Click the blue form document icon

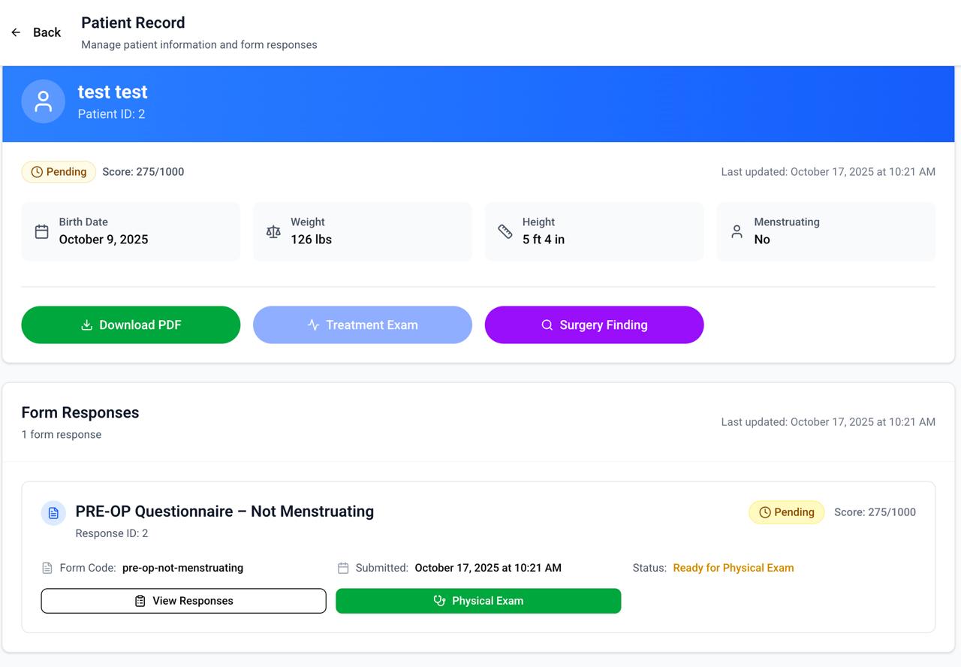coord(53,513)
